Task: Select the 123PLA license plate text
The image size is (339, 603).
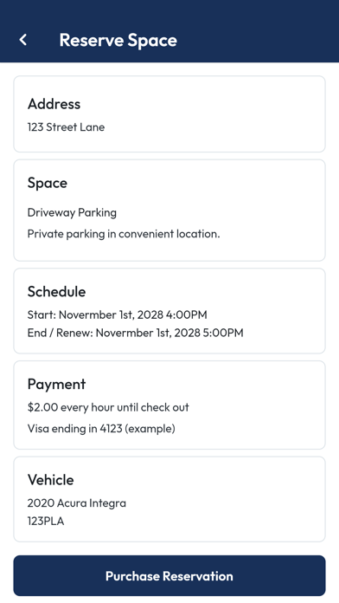Action: (46, 521)
